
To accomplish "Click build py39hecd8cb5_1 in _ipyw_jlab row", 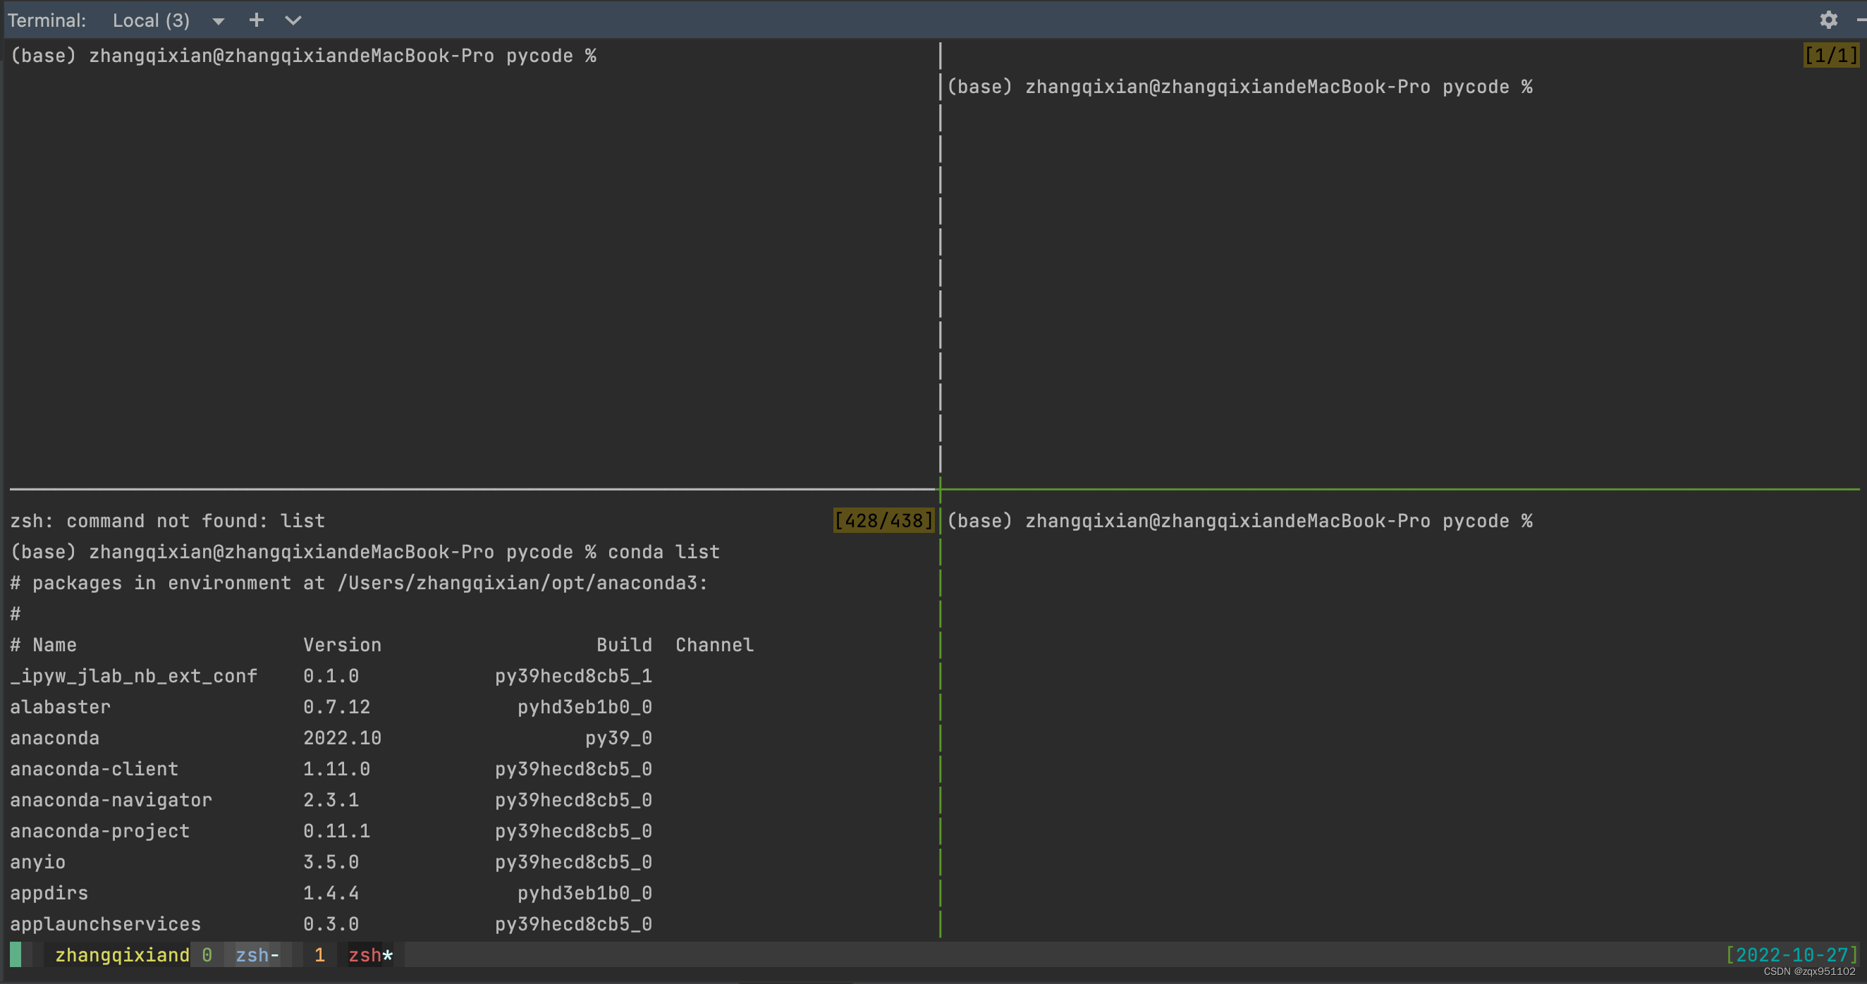I will 573,676.
